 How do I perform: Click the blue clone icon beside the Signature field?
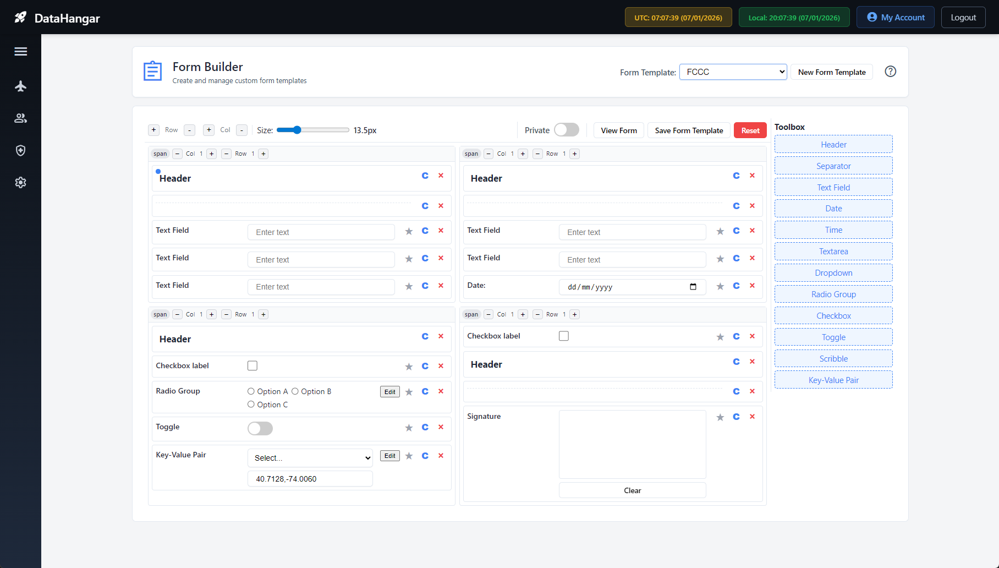click(736, 417)
